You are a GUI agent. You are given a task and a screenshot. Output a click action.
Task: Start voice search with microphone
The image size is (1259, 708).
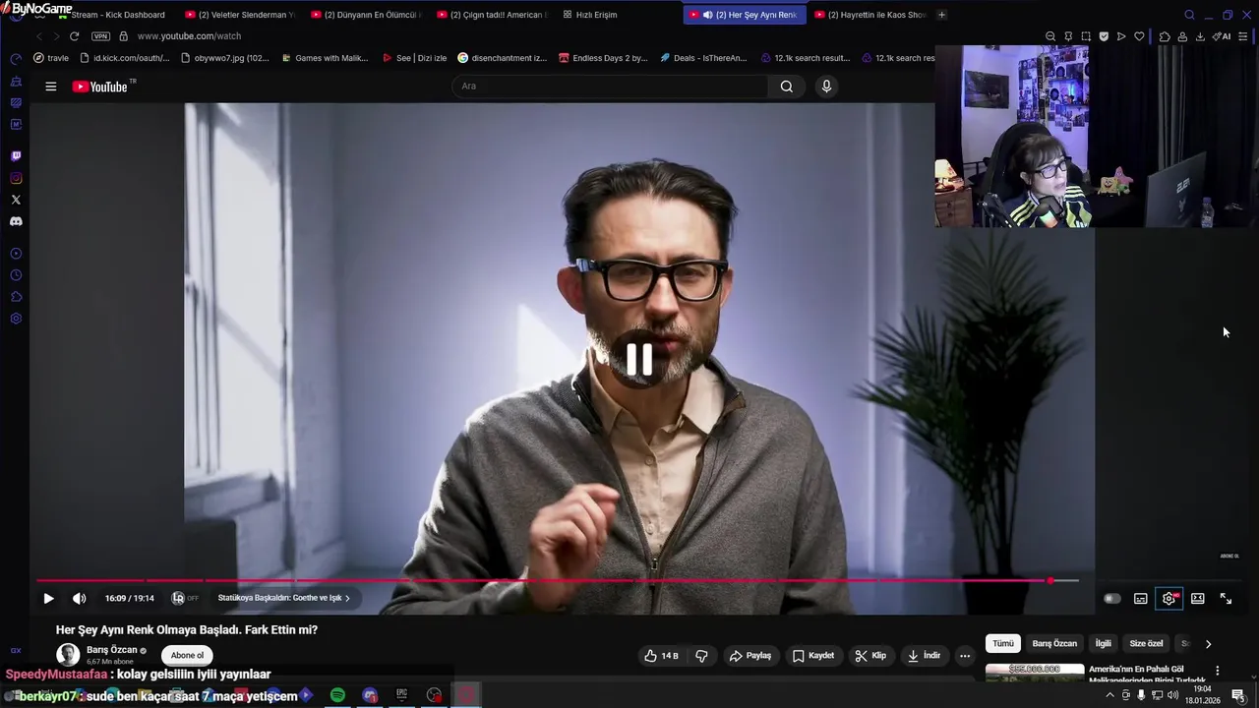click(826, 87)
